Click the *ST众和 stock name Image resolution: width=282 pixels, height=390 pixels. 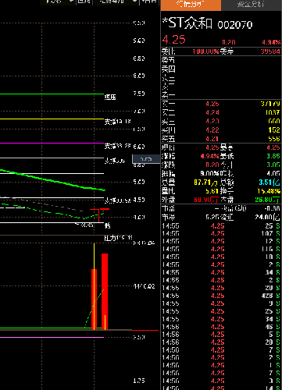pyautogui.click(x=187, y=23)
